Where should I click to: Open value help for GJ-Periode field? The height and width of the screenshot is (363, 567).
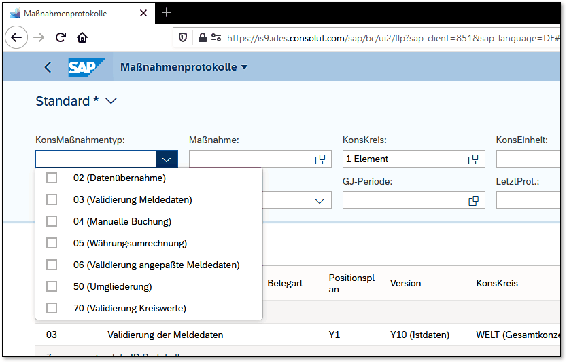pos(473,201)
